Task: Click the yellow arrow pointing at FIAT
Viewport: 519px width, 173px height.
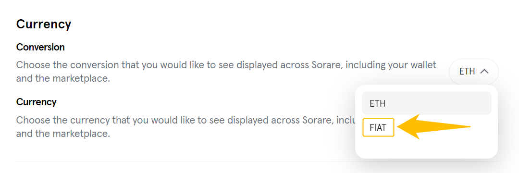Action: (x=433, y=127)
